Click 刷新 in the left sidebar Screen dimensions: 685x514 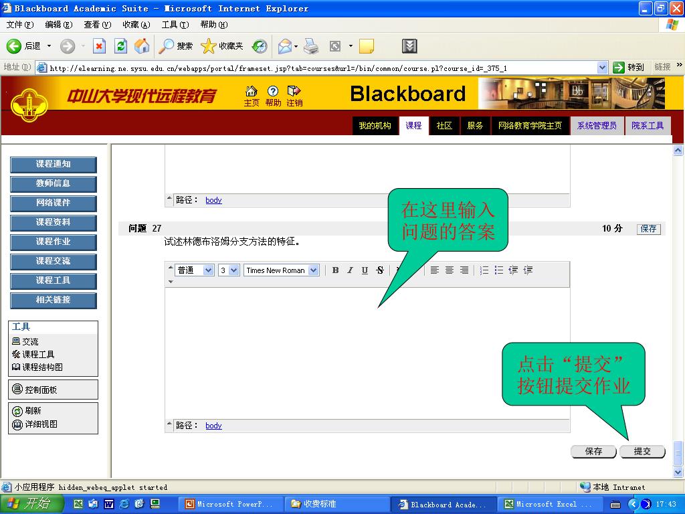click(x=27, y=411)
